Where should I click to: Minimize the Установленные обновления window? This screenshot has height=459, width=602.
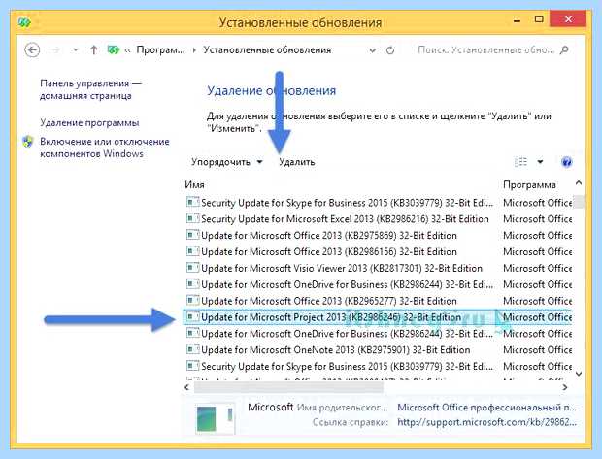tap(518, 20)
